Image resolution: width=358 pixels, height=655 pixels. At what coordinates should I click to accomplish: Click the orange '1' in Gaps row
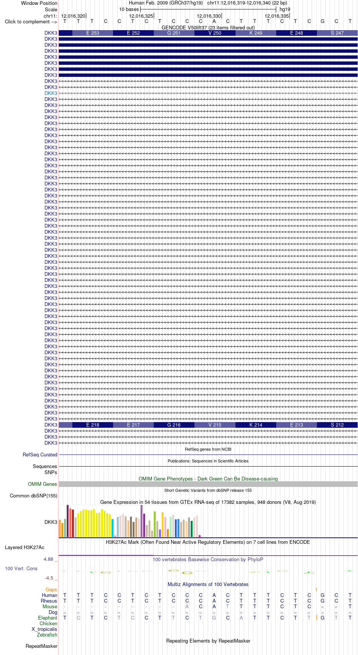[x=316, y=589]
